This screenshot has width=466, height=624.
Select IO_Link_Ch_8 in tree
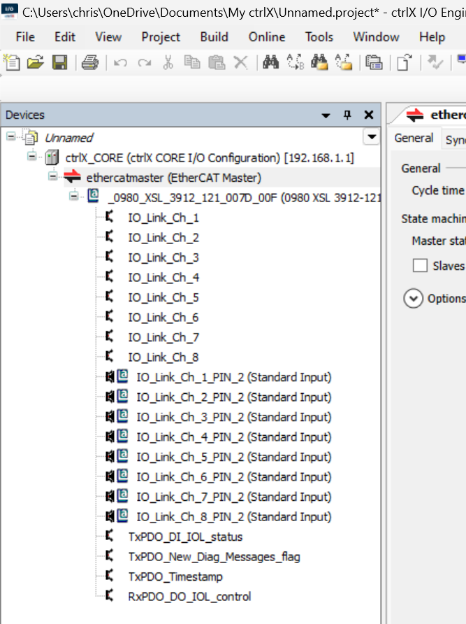163,357
